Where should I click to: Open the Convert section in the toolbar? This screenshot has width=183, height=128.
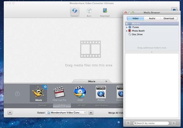[75, 12]
